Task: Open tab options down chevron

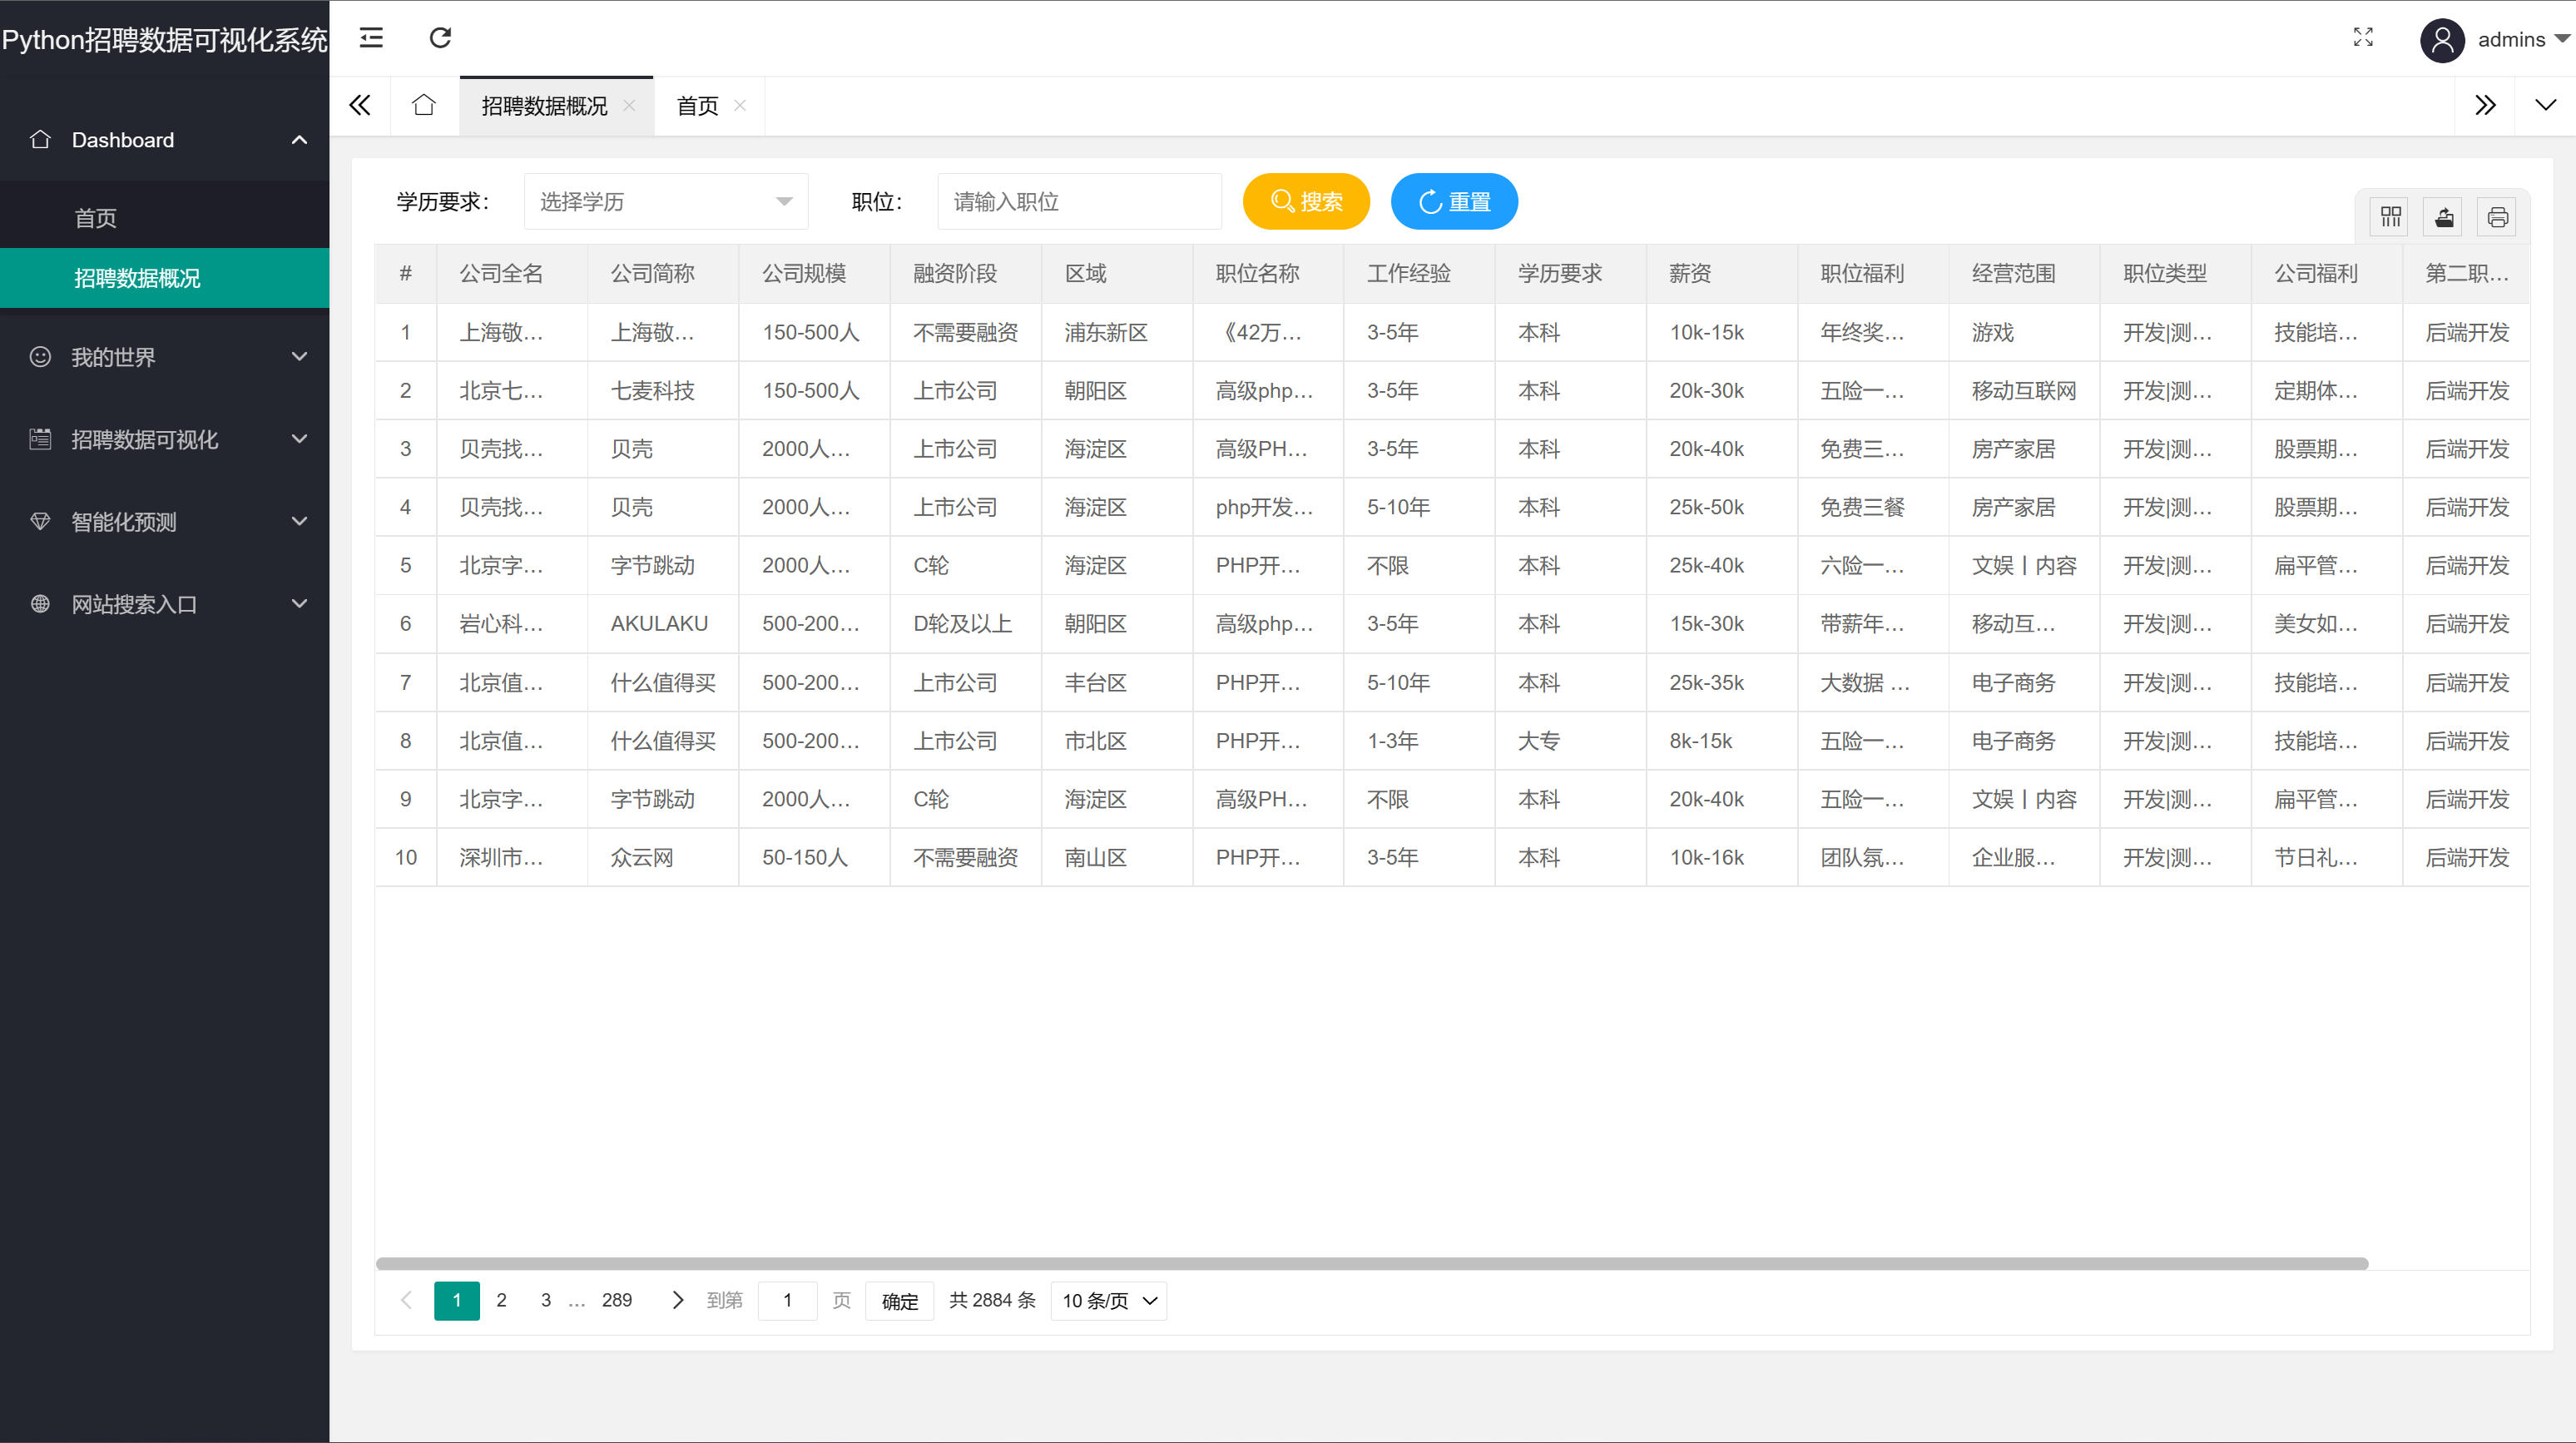Action: tap(2546, 105)
